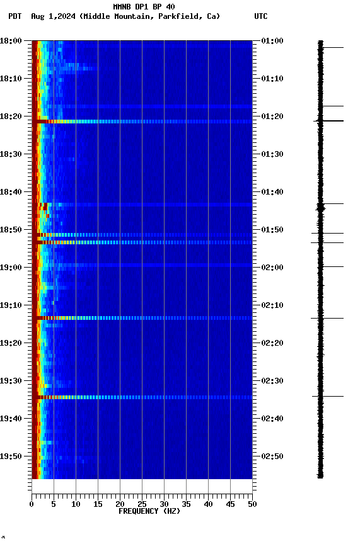Click the 5 Hz frequency axis label
Viewport: 348px width, 544px height.
(54, 504)
